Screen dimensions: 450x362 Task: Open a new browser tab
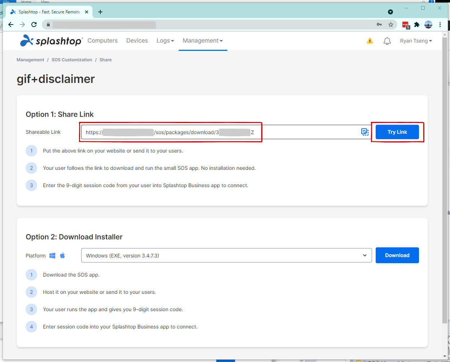point(100,12)
